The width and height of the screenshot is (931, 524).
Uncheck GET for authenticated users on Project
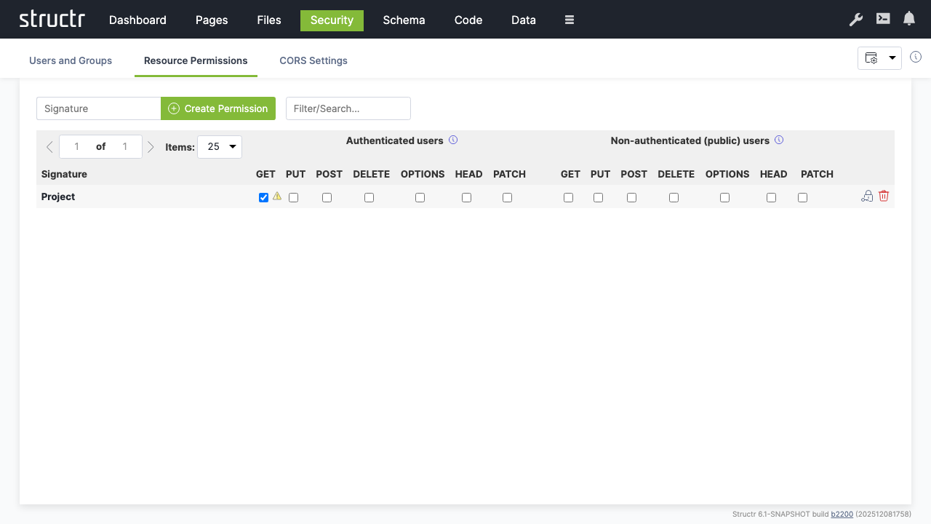pyautogui.click(x=263, y=196)
